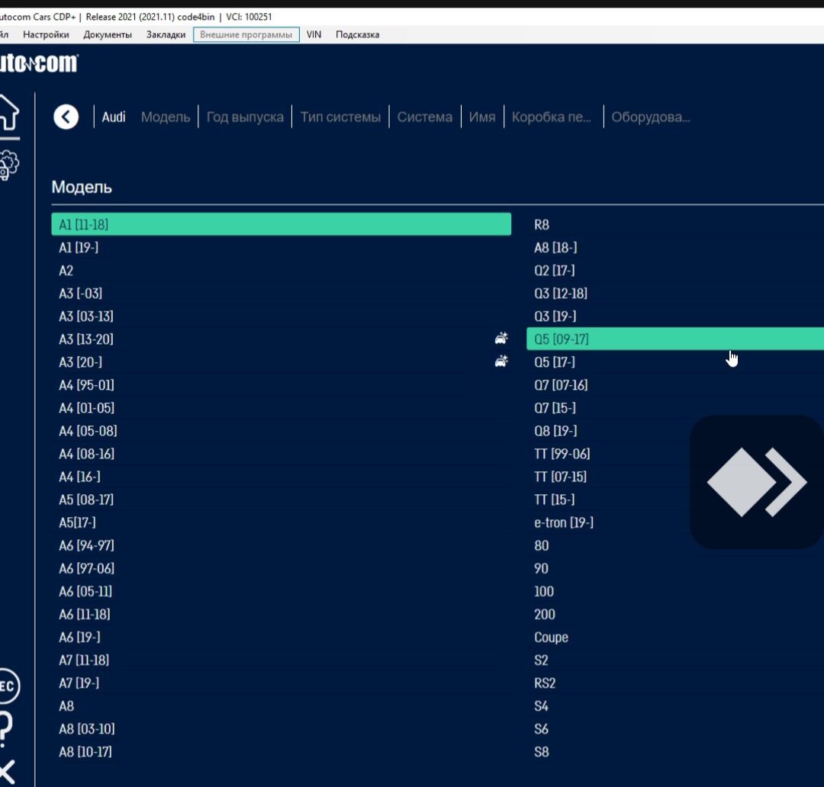Go back using the round arrow button
This screenshot has width=824, height=787.
pos(66,117)
